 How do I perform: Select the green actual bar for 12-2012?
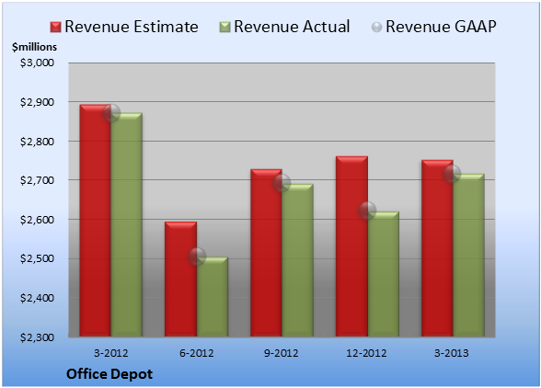(384, 274)
